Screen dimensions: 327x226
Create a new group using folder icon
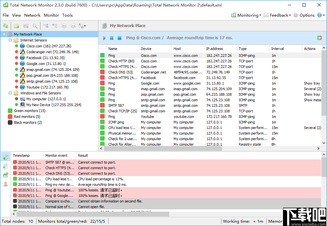pyautogui.click(x=16, y=26)
